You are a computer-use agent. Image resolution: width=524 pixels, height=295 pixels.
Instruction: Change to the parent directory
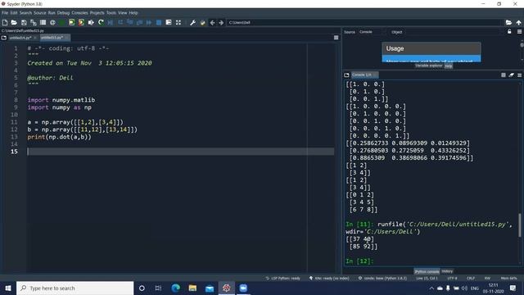[x=518, y=22]
